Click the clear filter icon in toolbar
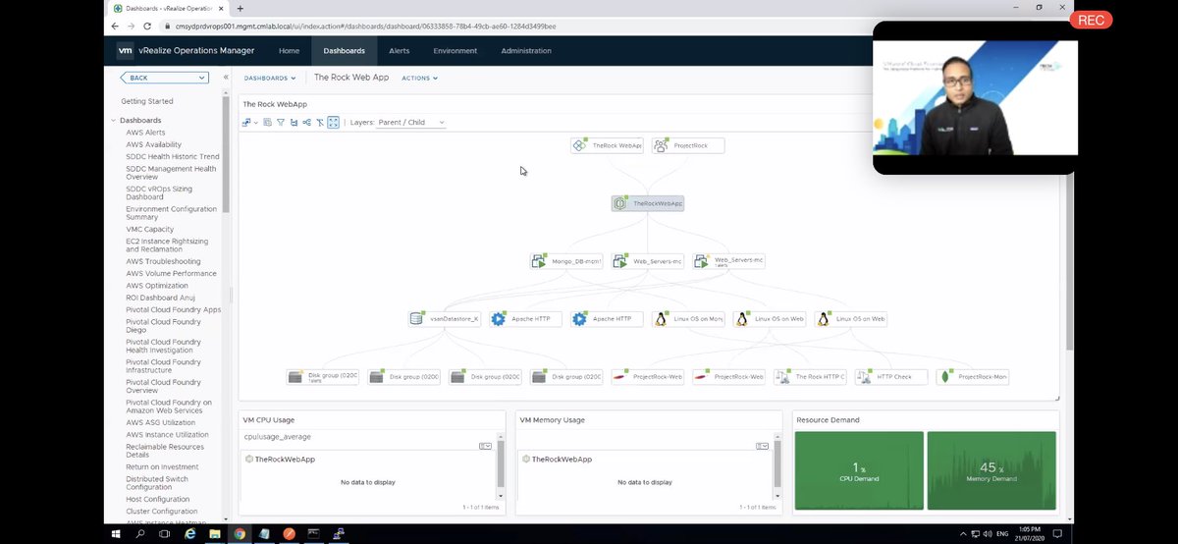Image resolution: width=1178 pixels, height=544 pixels. click(319, 123)
